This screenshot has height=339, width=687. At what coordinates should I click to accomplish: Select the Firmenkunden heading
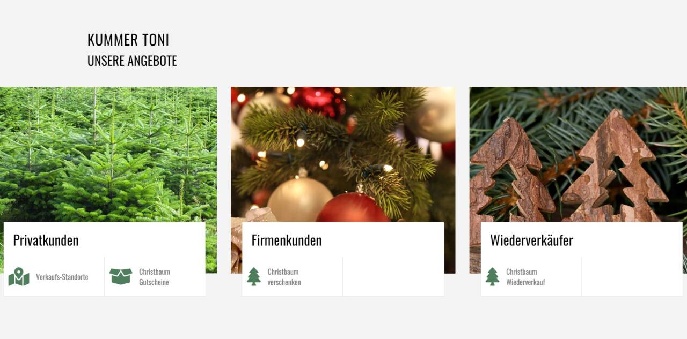click(287, 240)
